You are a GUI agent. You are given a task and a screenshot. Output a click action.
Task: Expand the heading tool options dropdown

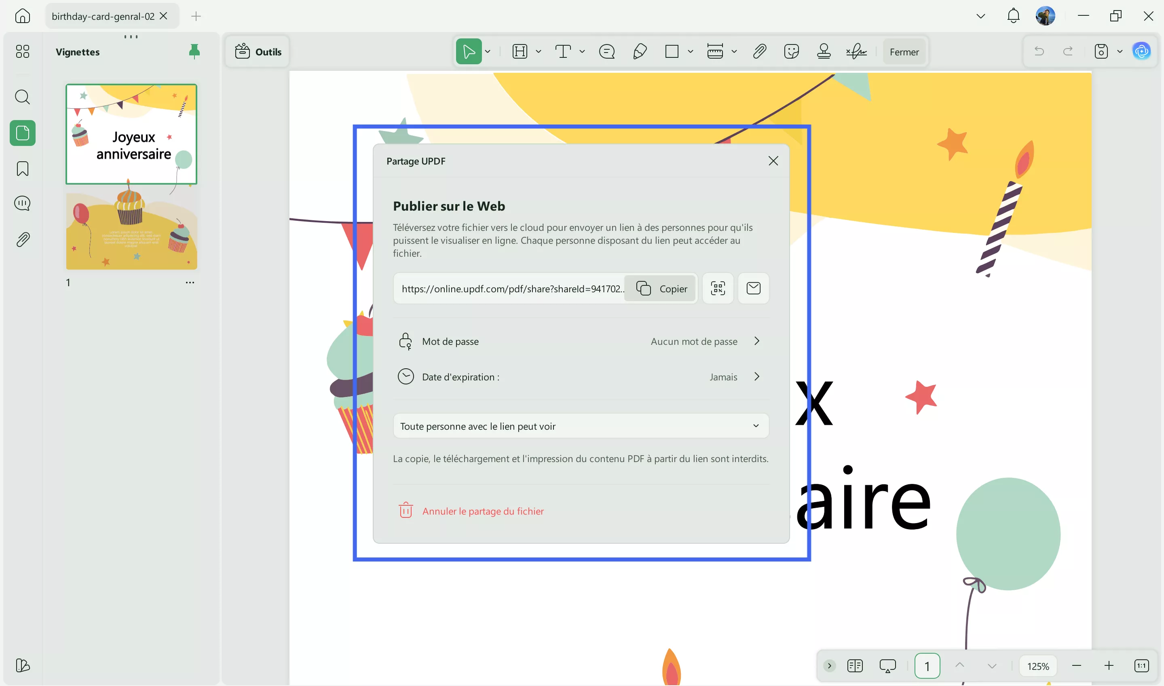[538, 51]
